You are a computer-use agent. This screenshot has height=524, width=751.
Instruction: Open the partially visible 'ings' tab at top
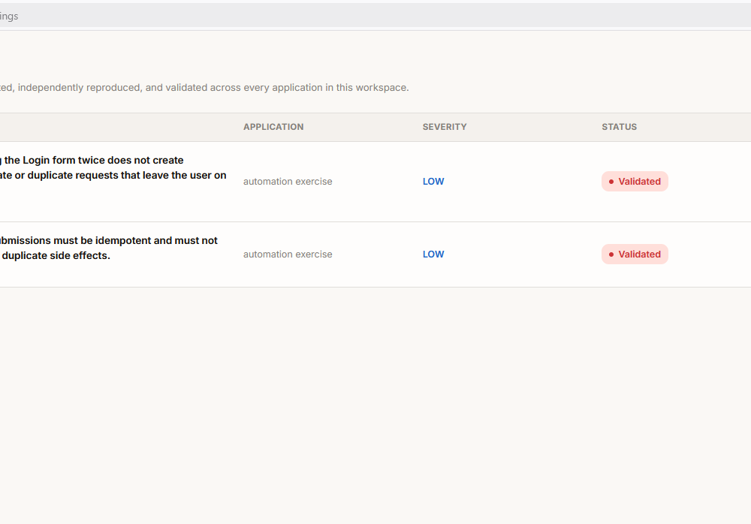(9, 17)
